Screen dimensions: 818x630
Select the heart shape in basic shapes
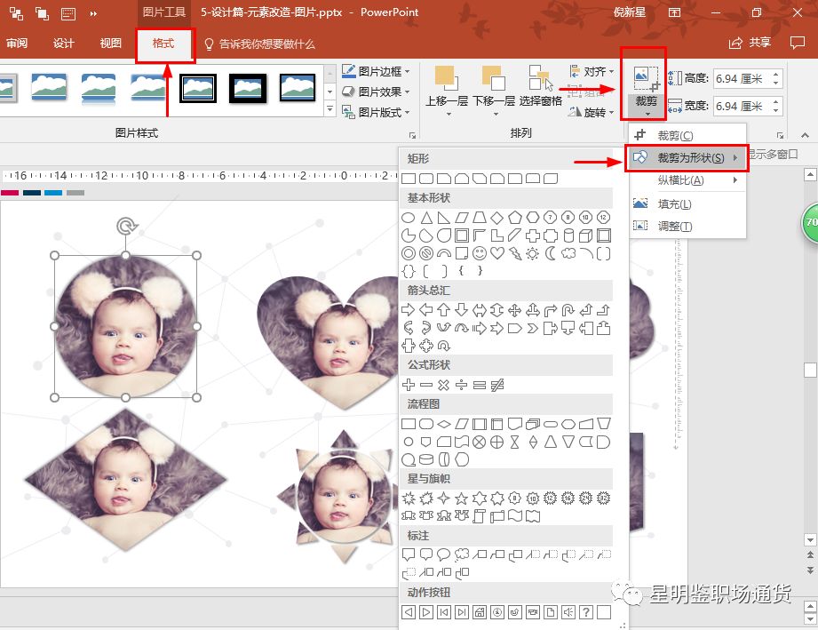(x=497, y=254)
